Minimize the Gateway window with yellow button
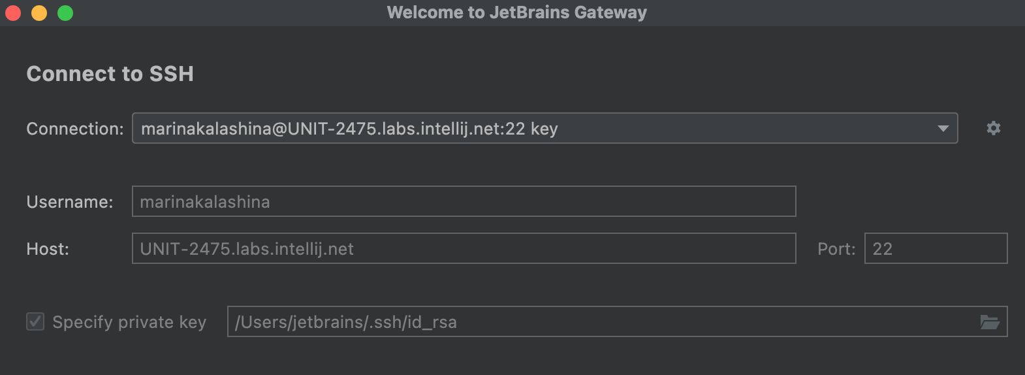 39,13
